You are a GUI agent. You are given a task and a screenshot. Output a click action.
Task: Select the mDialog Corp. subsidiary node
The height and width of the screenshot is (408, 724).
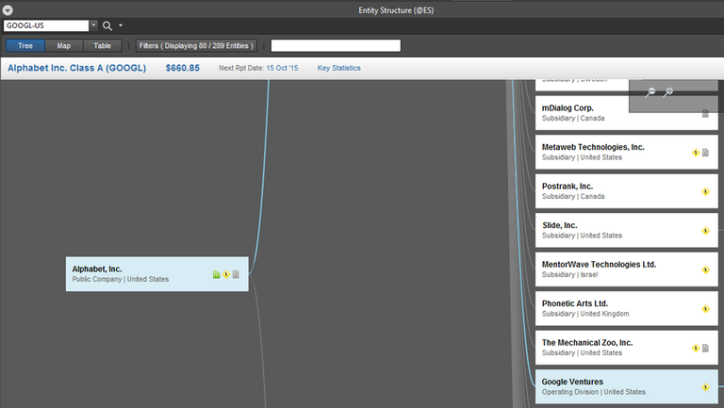pyautogui.click(x=627, y=113)
